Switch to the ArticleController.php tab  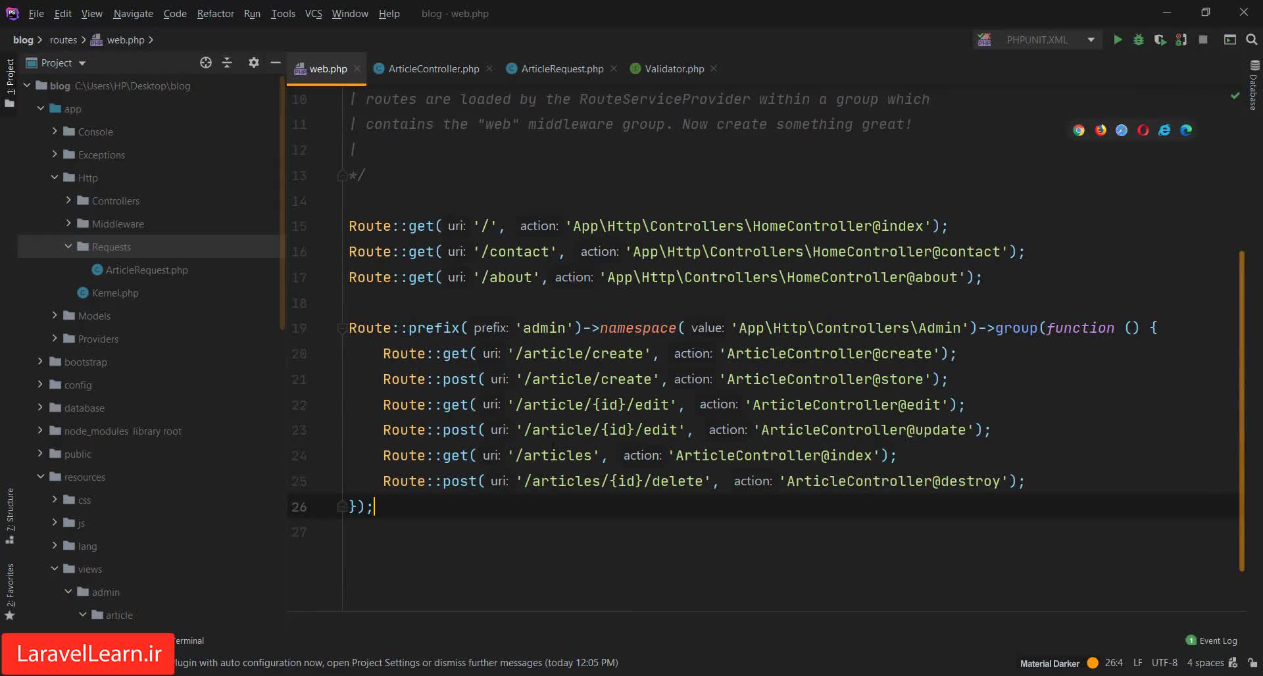[433, 68]
